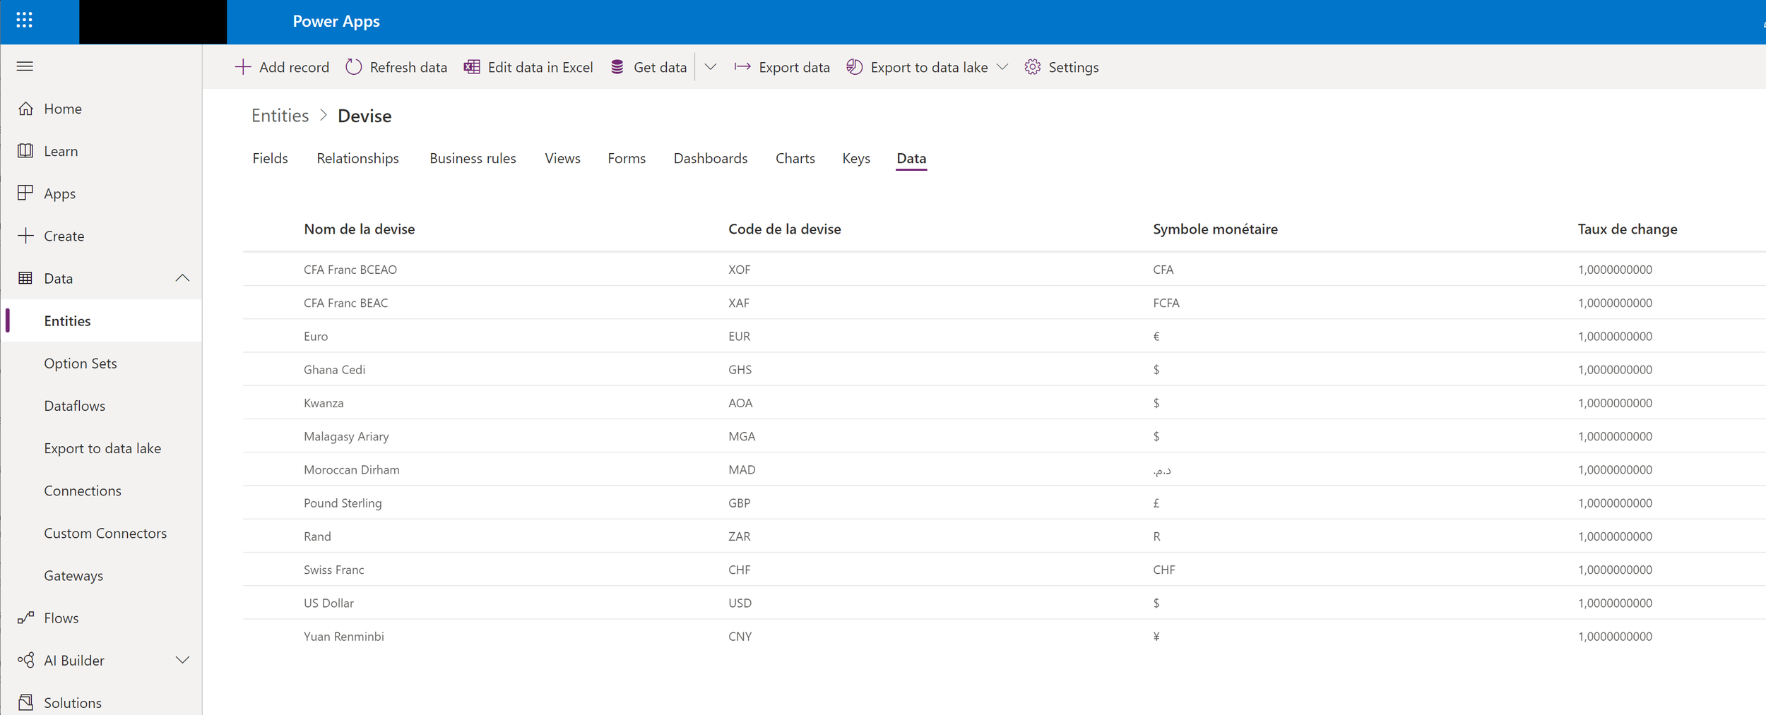The height and width of the screenshot is (715, 1766).
Task: Click the Export data button label
Action: 795,67
